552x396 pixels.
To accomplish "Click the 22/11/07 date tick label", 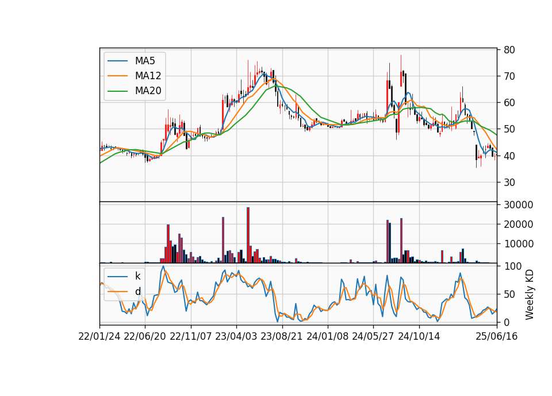I will pos(191,336).
